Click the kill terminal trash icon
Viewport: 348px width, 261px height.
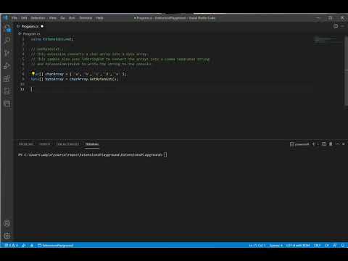(x=331, y=144)
